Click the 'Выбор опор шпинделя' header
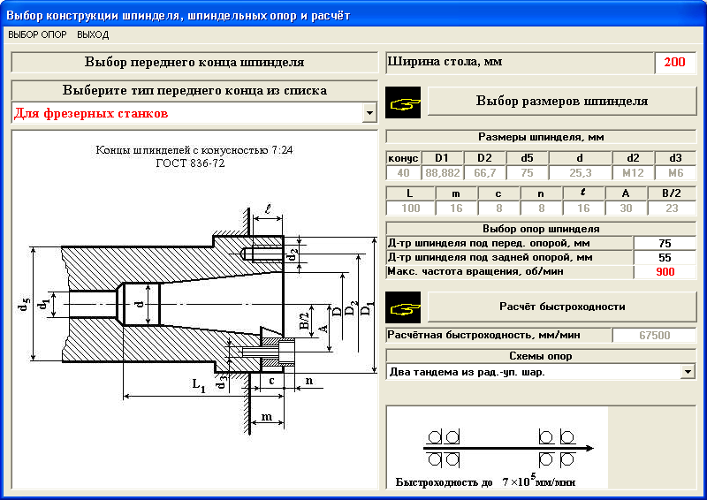 point(541,229)
